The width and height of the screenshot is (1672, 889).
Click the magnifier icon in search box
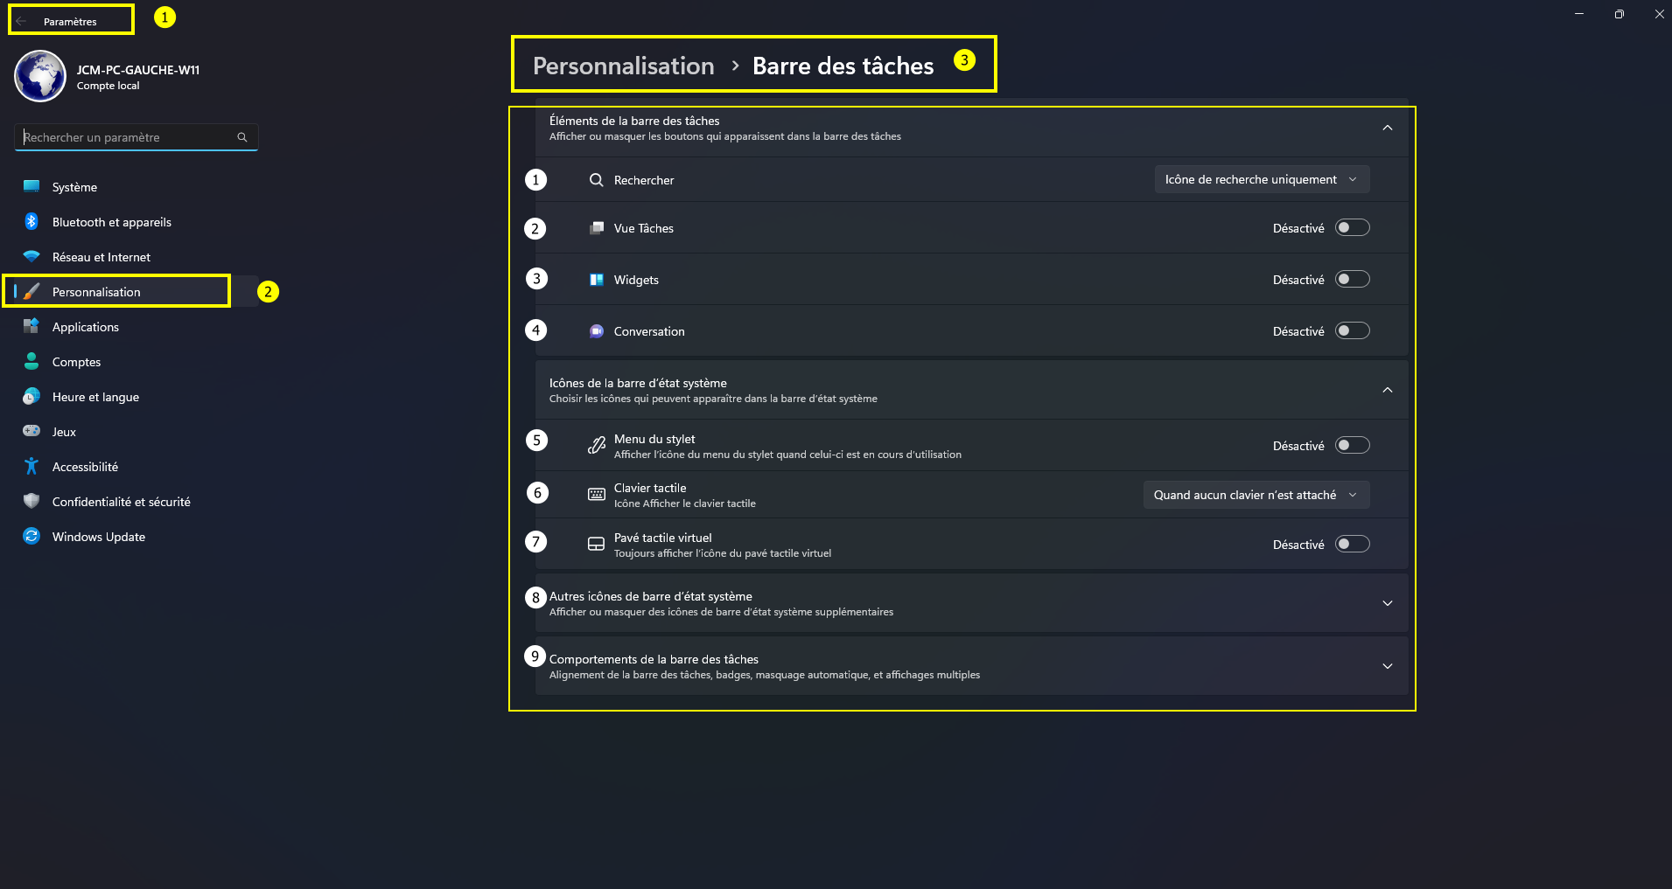(x=242, y=137)
